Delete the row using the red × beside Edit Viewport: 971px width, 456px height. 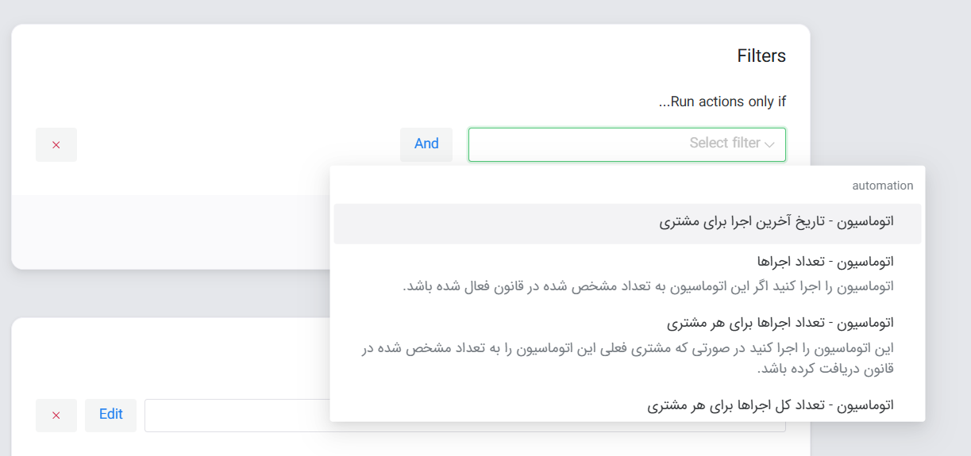coord(56,416)
